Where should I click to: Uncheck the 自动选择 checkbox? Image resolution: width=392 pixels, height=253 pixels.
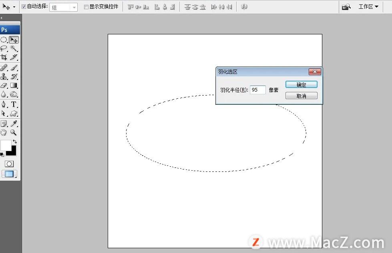(24, 7)
